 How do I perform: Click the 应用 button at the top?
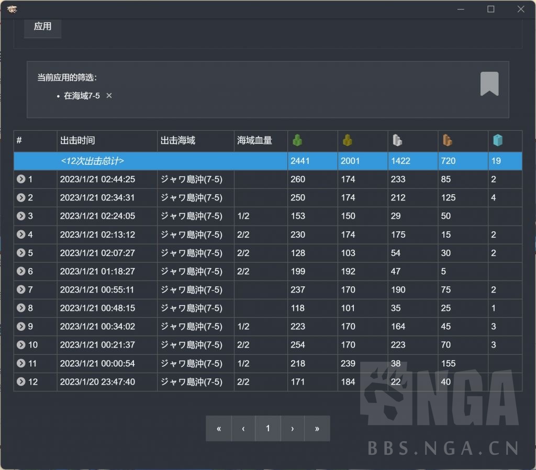pos(42,27)
